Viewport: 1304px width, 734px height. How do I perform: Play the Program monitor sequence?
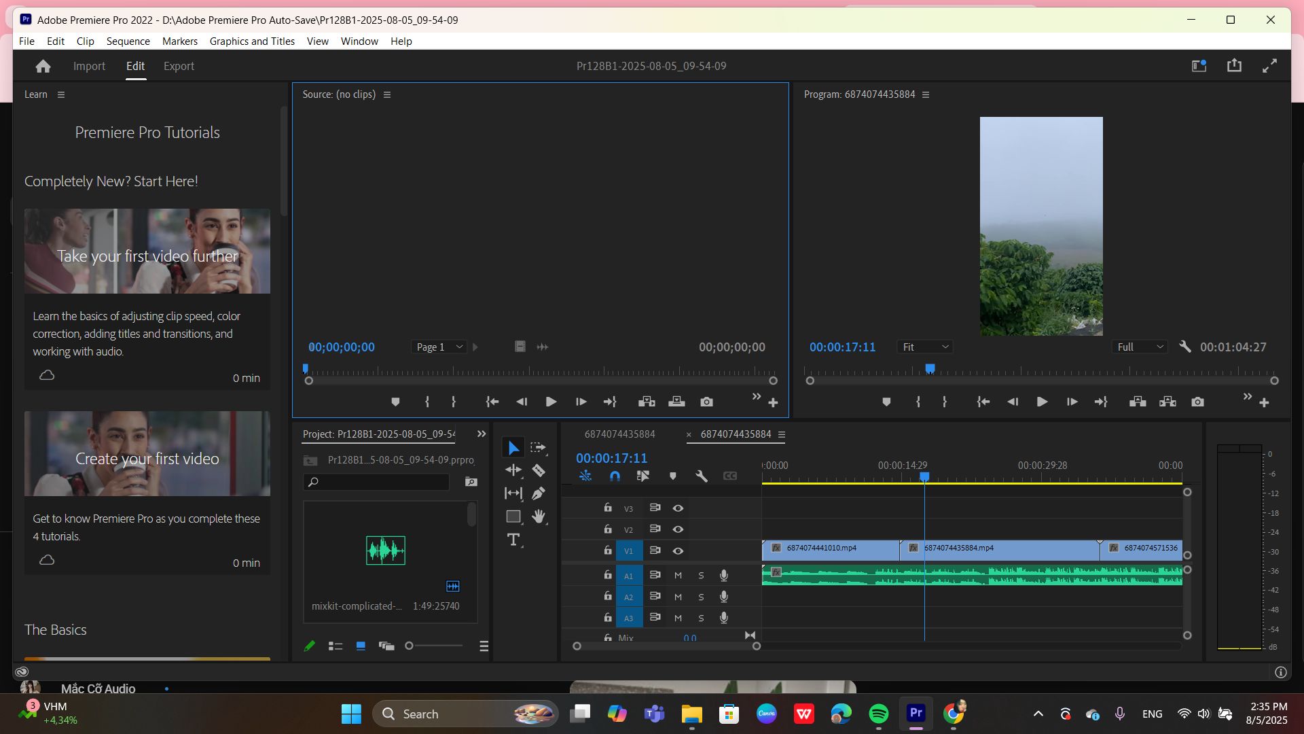1042,402
